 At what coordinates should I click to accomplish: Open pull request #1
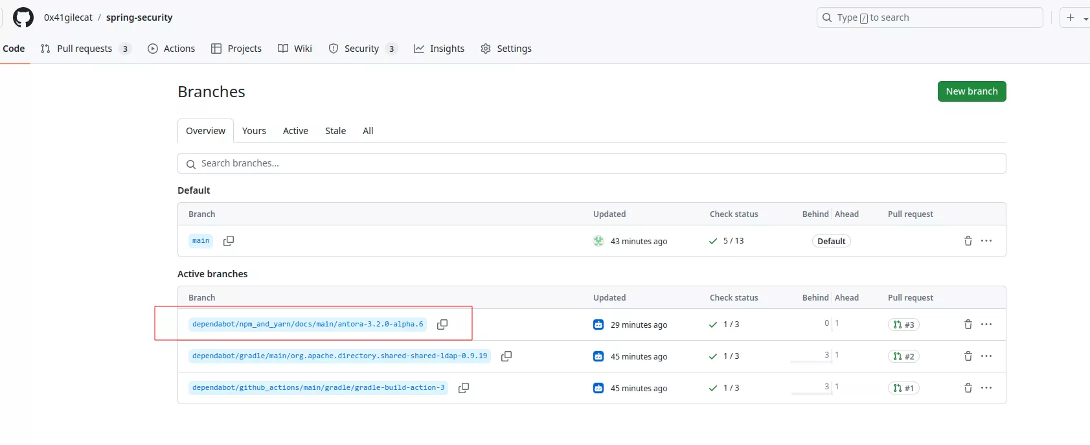(x=903, y=388)
